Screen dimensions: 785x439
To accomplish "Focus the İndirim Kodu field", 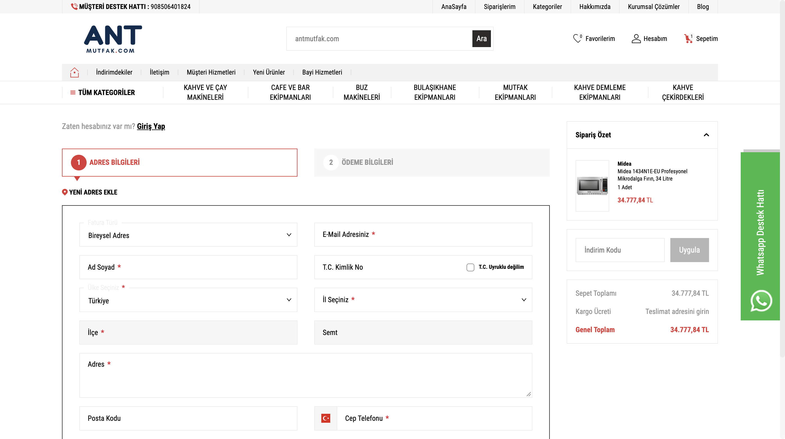I will tap(620, 250).
